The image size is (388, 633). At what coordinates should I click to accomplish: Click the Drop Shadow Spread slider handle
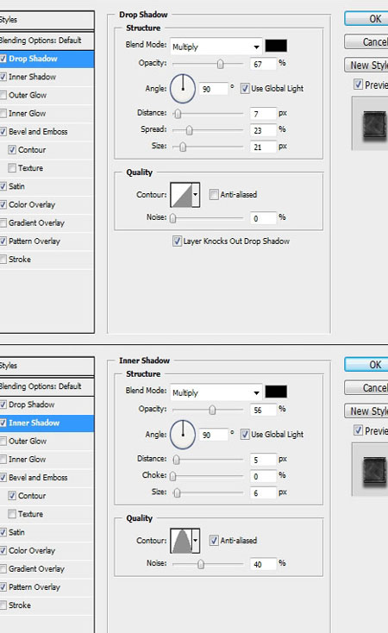189,130
